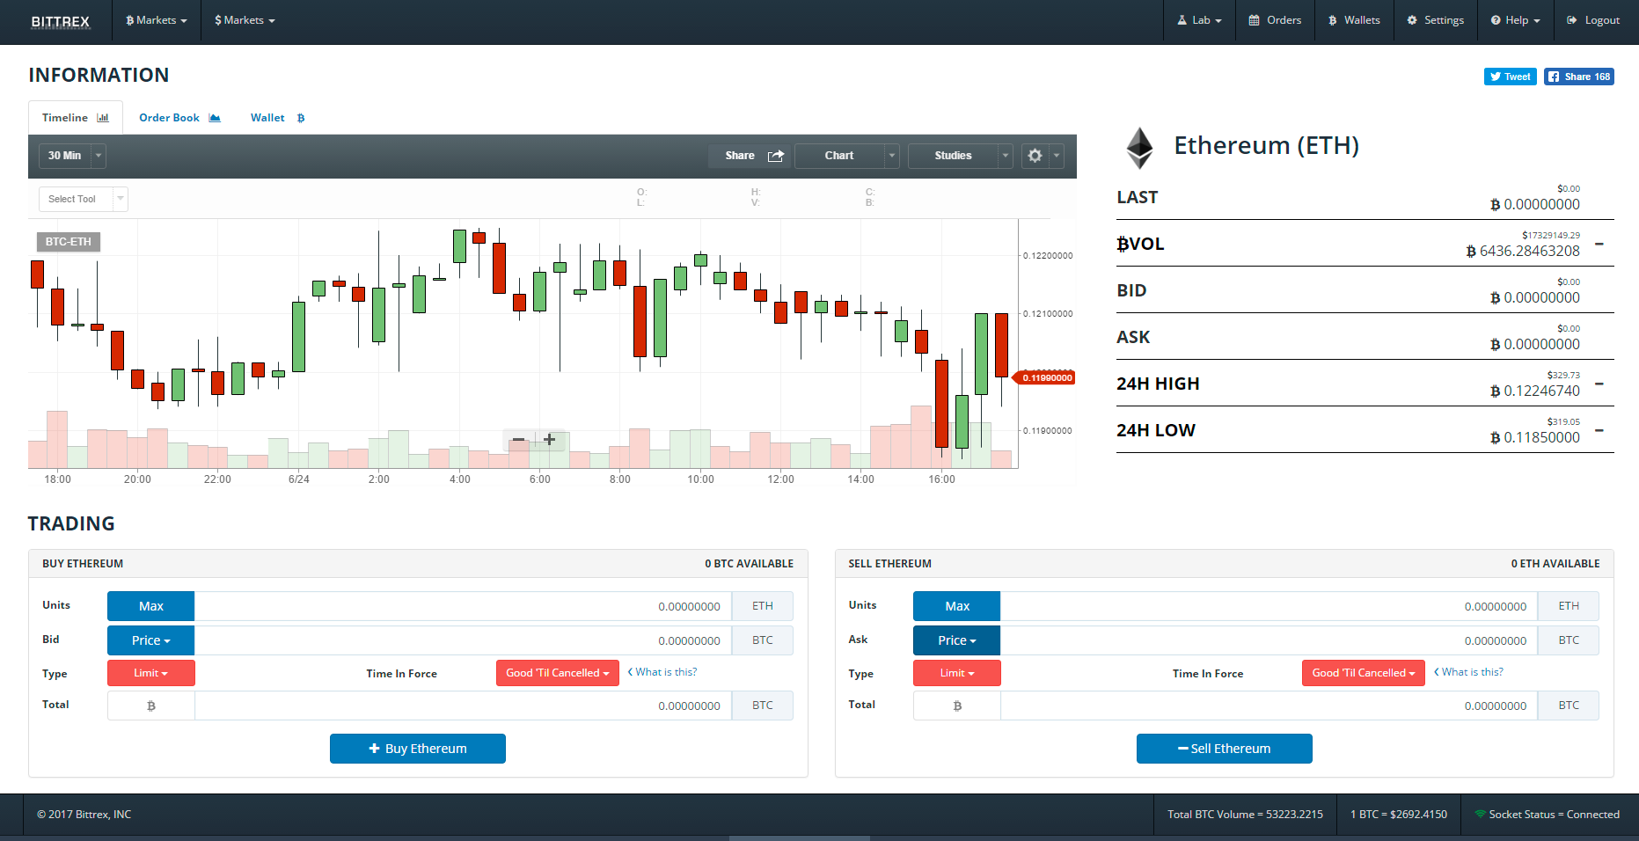Viewport: 1639px width, 841px height.
Task: Open Limit type dropdown in Sell panel
Action: click(957, 673)
